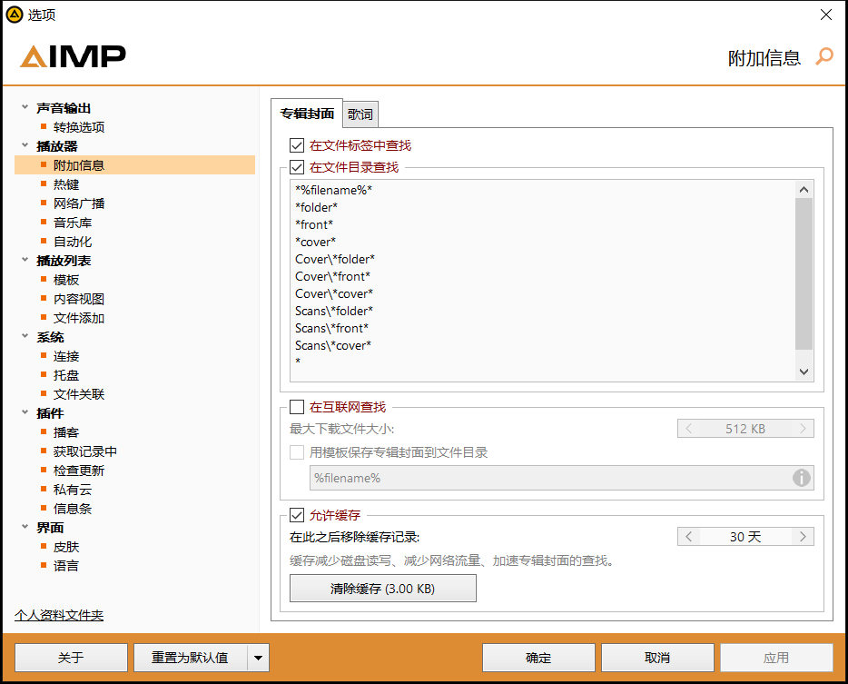Viewport: 848px width, 684px height.
Task: Click the AIMP icon in the title bar
Action: point(15,15)
